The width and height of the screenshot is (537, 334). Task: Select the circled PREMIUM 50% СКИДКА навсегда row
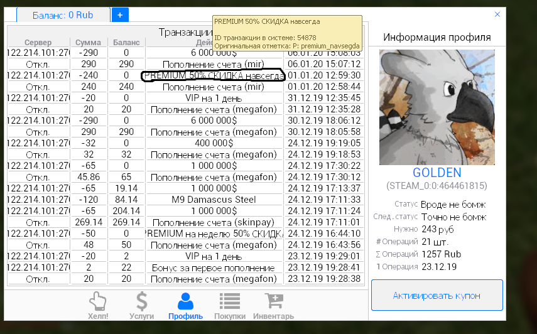pyautogui.click(x=214, y=75)
